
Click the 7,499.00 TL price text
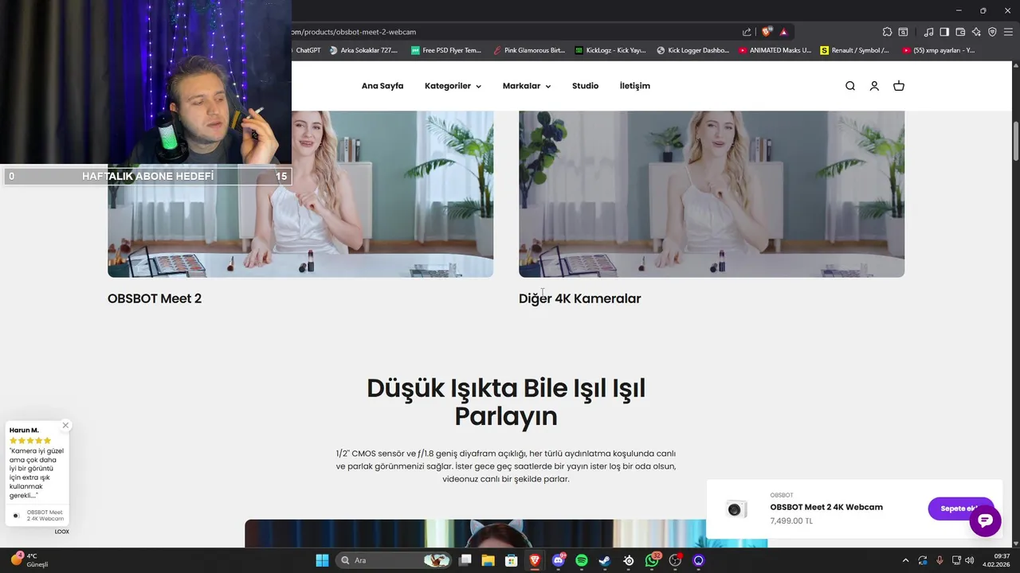click(x=791, y=521)
